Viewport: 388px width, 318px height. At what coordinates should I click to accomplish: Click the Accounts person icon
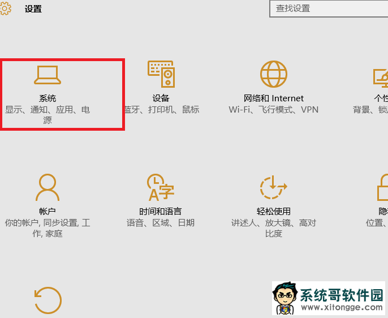click(48, 187)
